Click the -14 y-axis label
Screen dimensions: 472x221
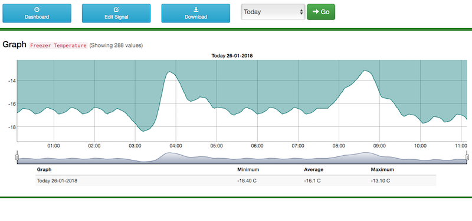pyautogui.click(x=12, y=81)
